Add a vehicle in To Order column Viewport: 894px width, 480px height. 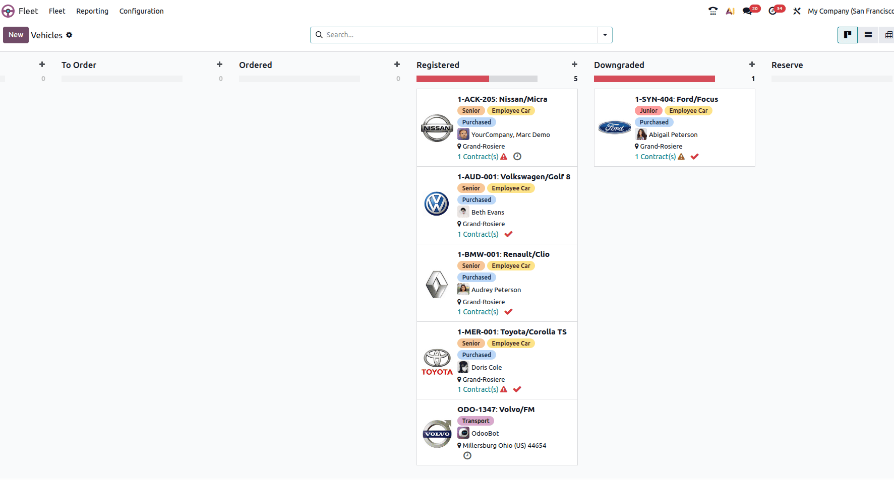tap(219, 64)
